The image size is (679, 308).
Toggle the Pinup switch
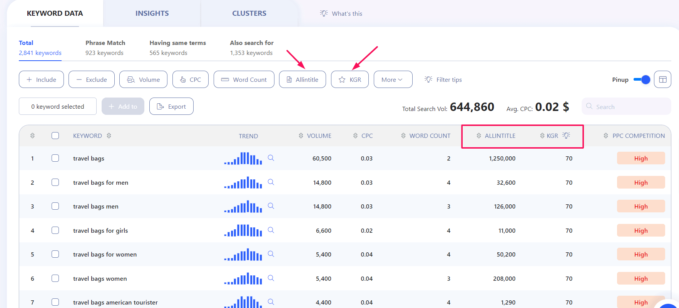point(642,79)
